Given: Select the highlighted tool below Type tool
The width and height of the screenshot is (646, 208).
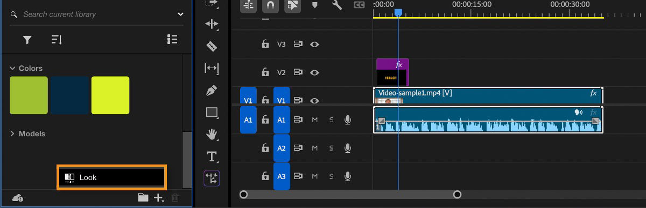Looking at the screenshot, I should tap(212, 179).
